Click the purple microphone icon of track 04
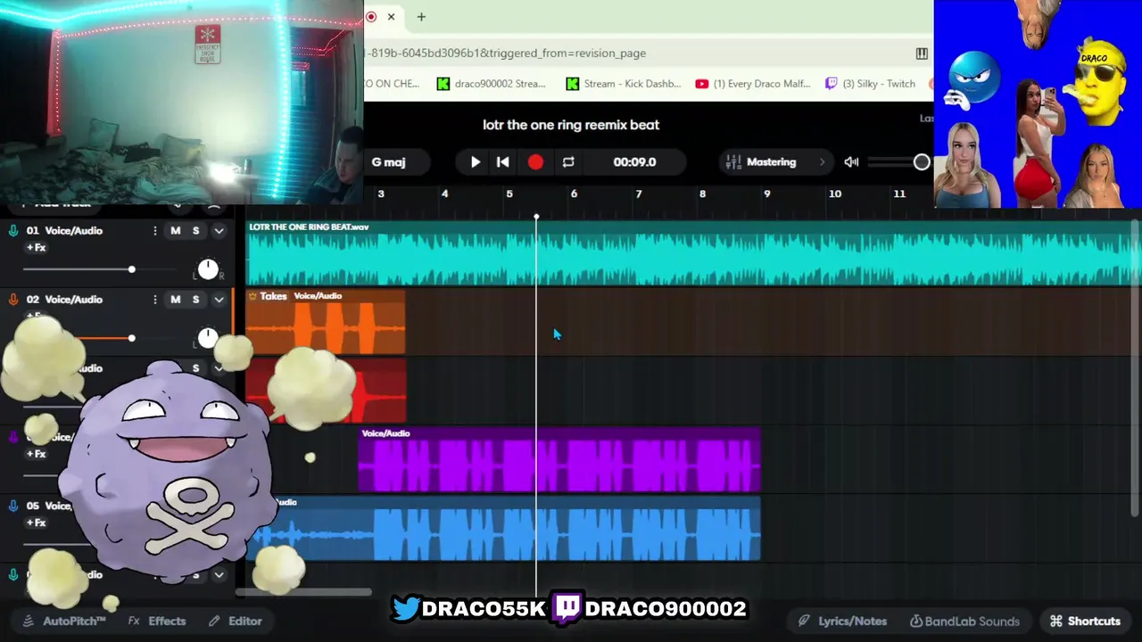 tap(13, 437)
